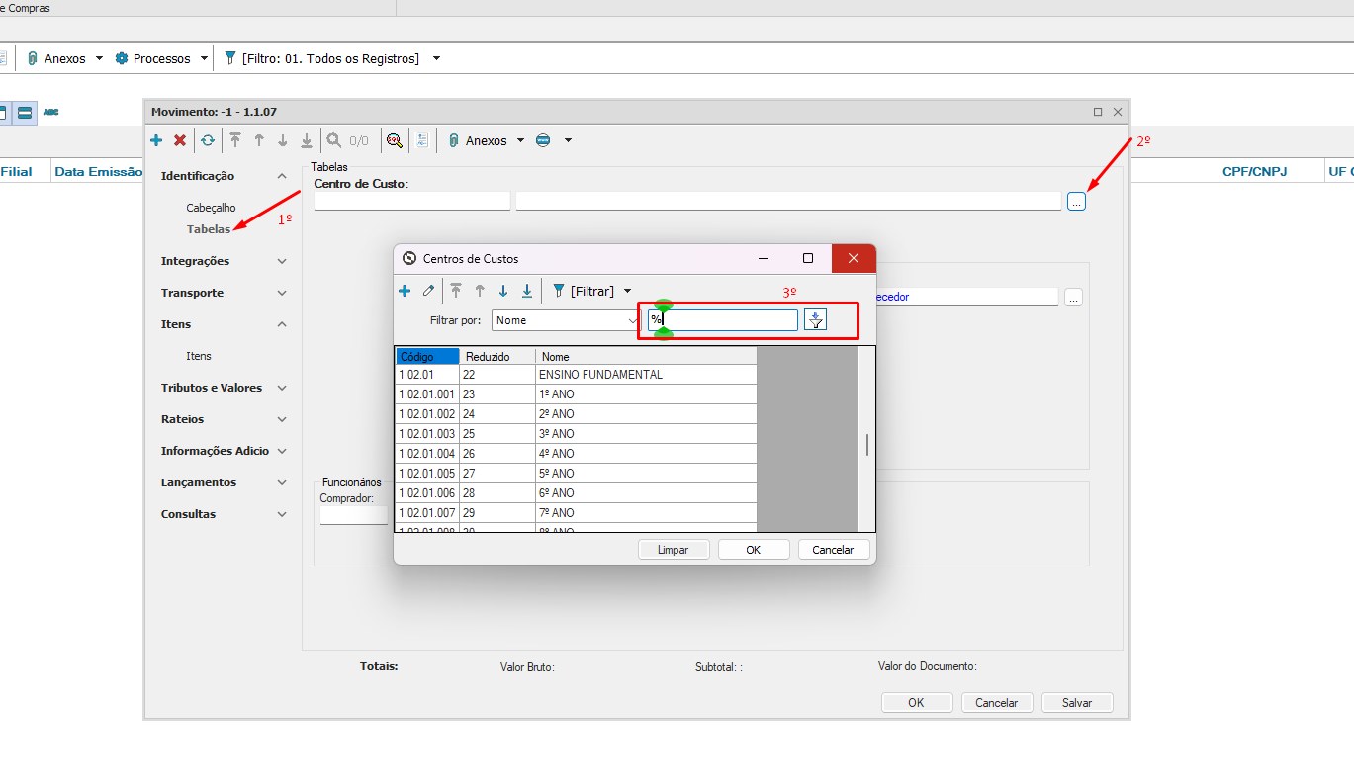Click the red X delete icon in Movimento toolbar
This screenshot has height=783, width=1354.
[x=180, y=140]
